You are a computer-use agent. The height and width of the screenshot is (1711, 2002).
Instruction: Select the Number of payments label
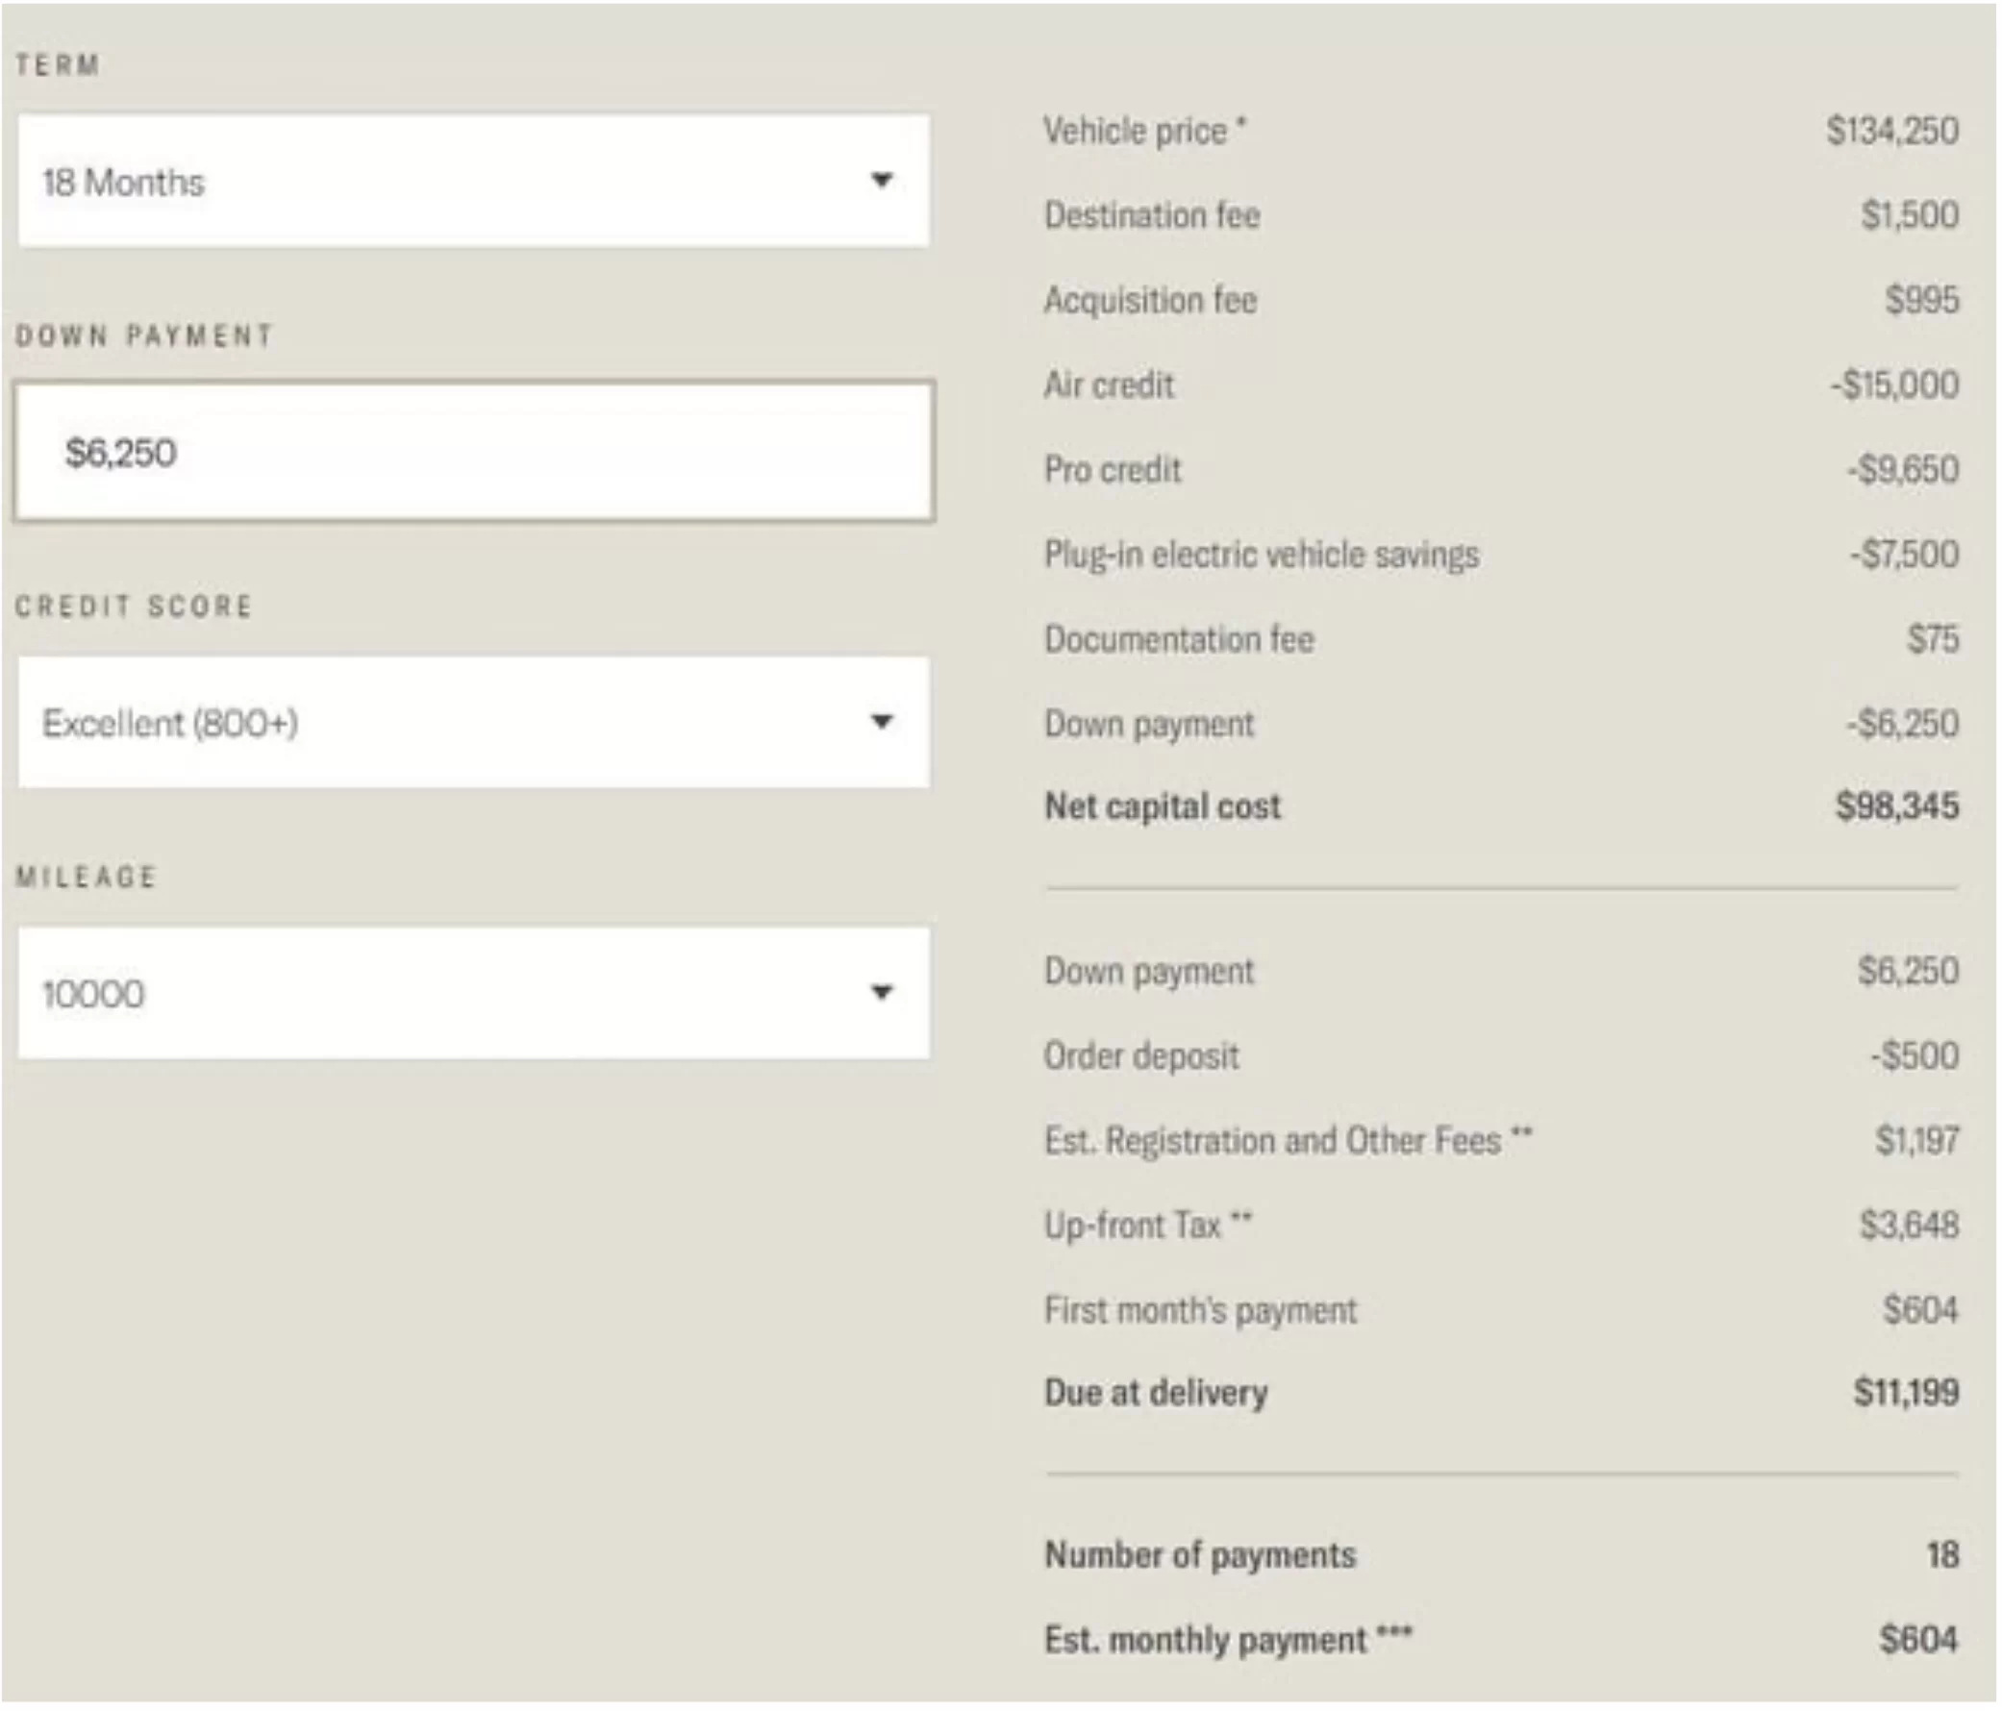[x=1200, y=1554]
